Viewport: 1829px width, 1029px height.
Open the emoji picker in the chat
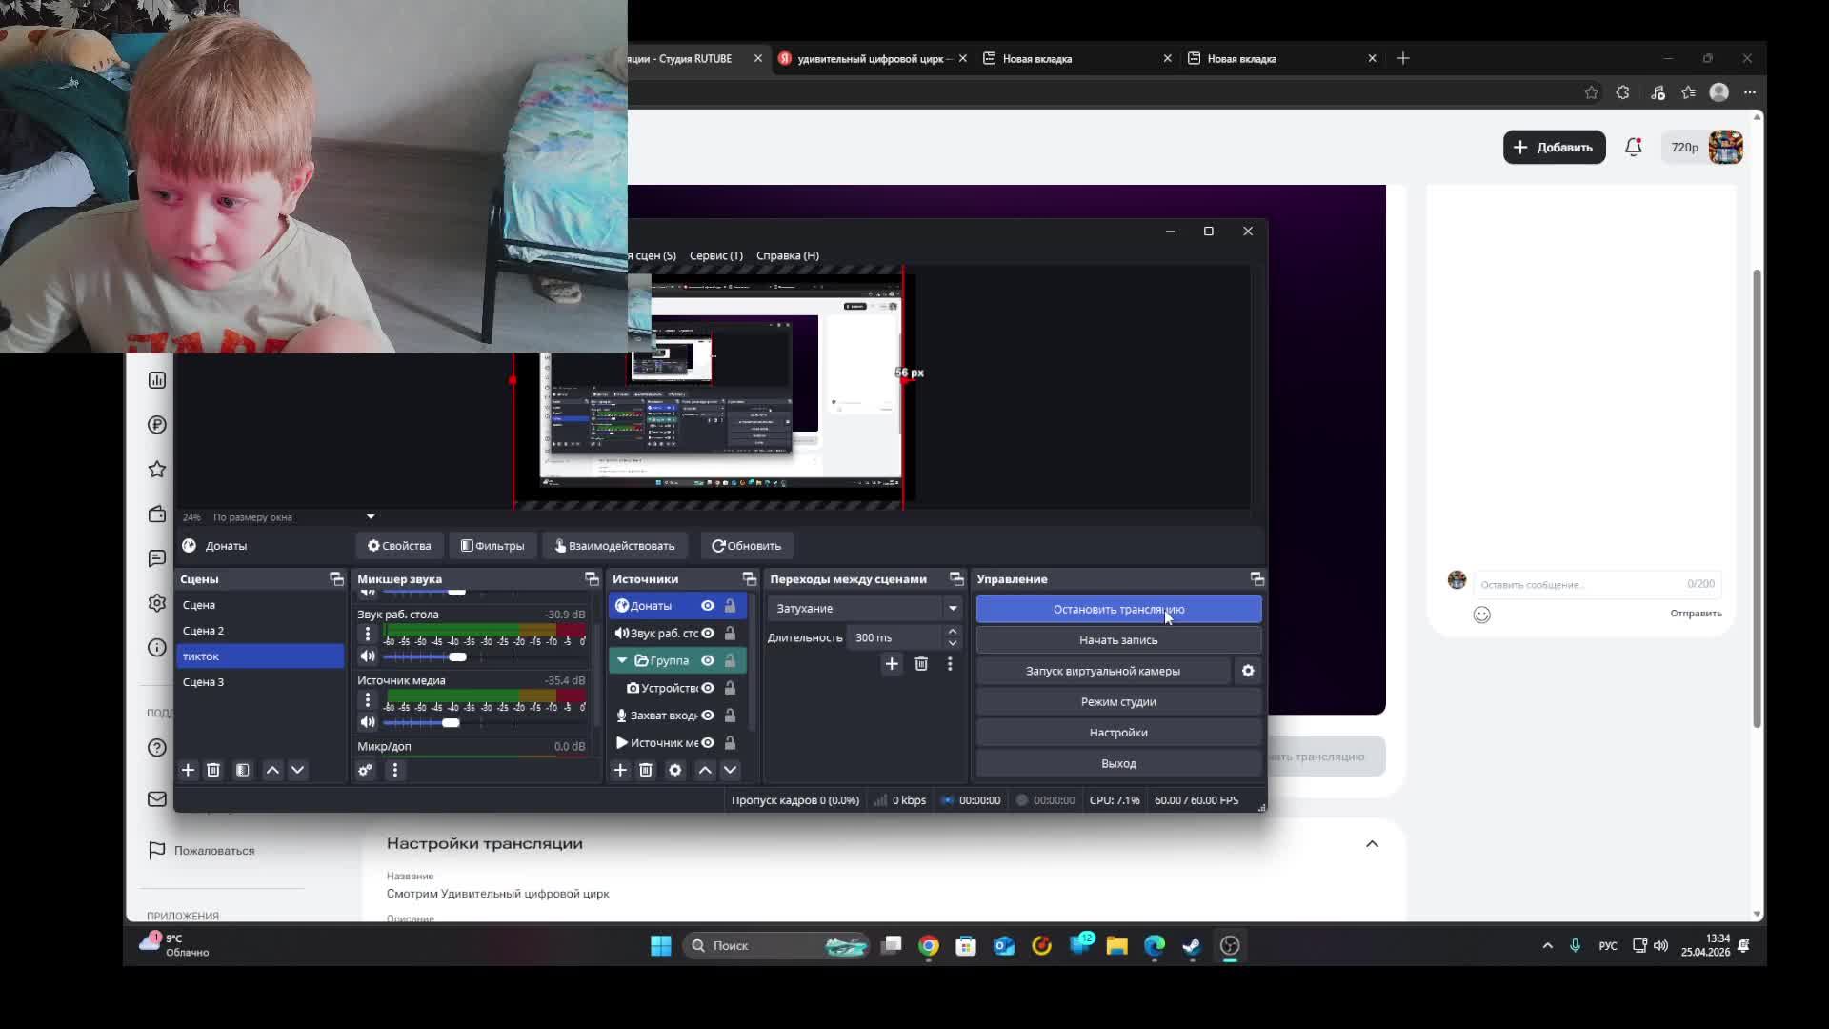(x=1481, y=615)
